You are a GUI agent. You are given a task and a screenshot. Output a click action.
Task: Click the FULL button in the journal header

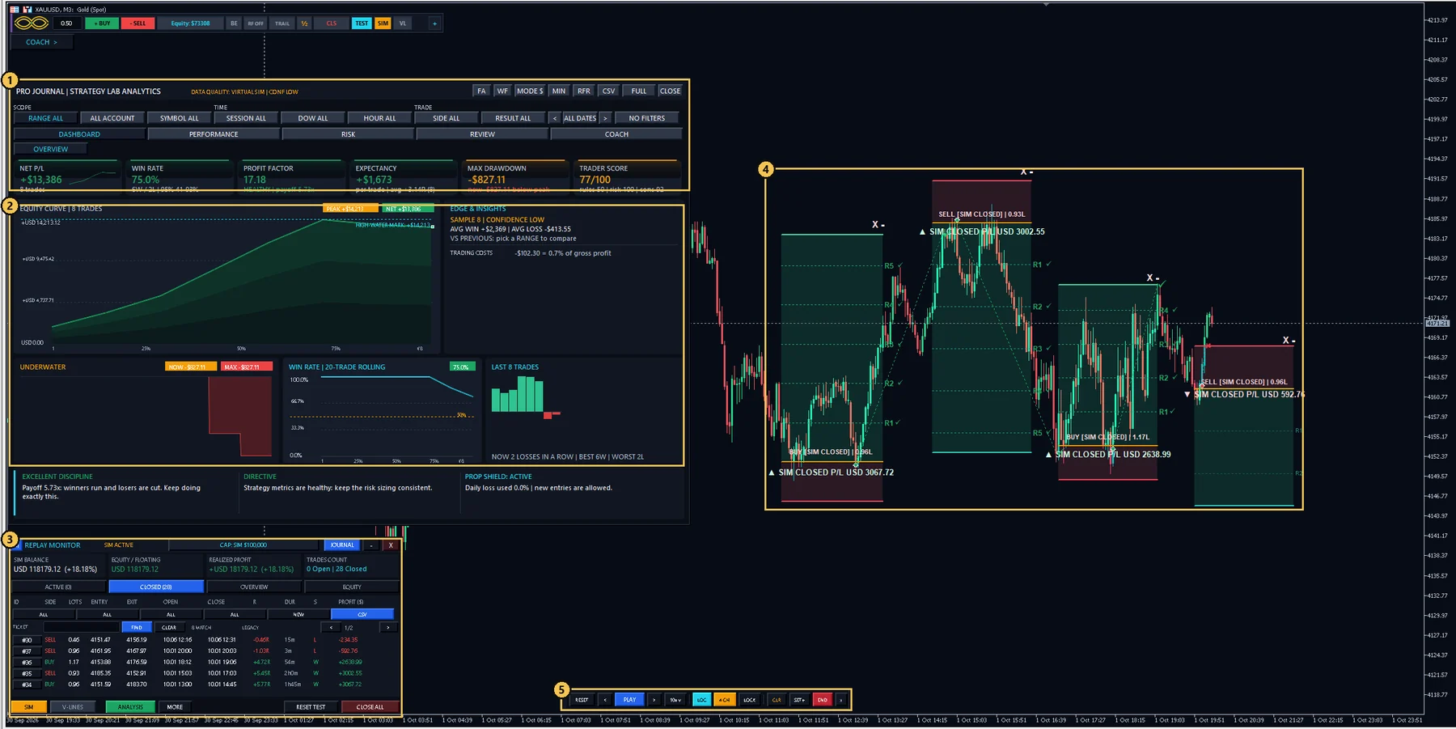coord(639,91)
